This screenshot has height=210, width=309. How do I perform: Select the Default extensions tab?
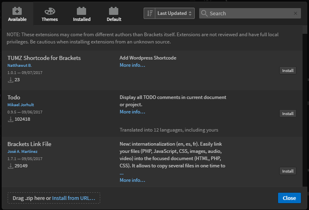(114, 14)
